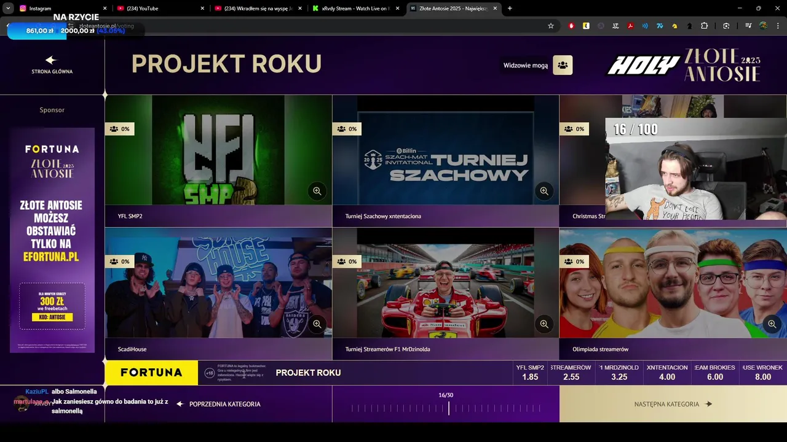The width and height of the screenshot is (787, 442).
Task: Go to Poprzednia kategoria
Action: tap(218, 404)
